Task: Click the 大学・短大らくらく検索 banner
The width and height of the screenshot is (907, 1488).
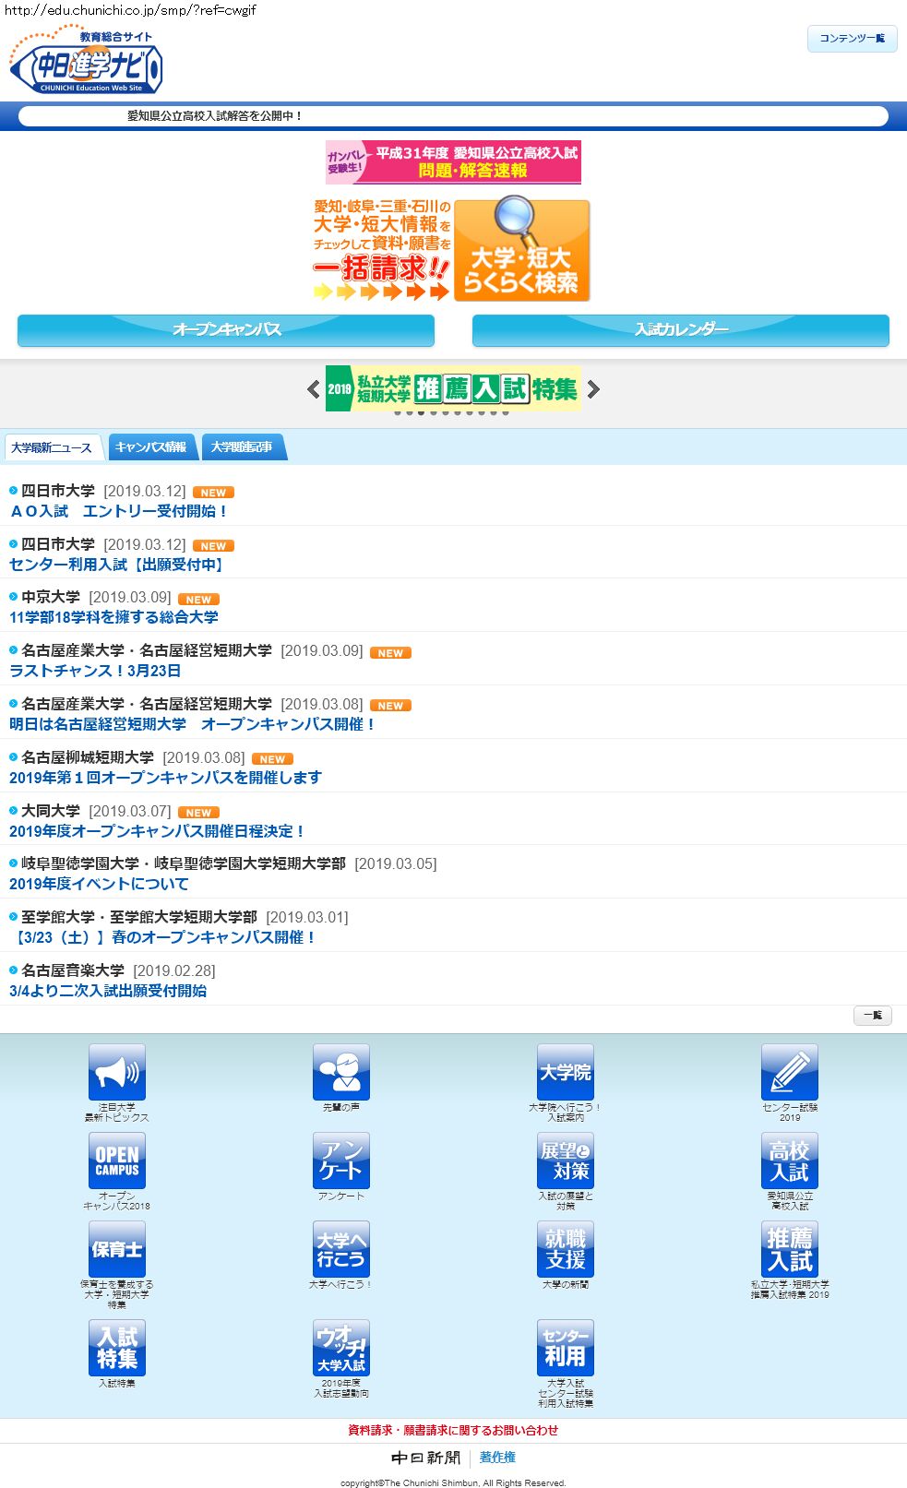Action: pyautogui.click(x=521, y=251)
